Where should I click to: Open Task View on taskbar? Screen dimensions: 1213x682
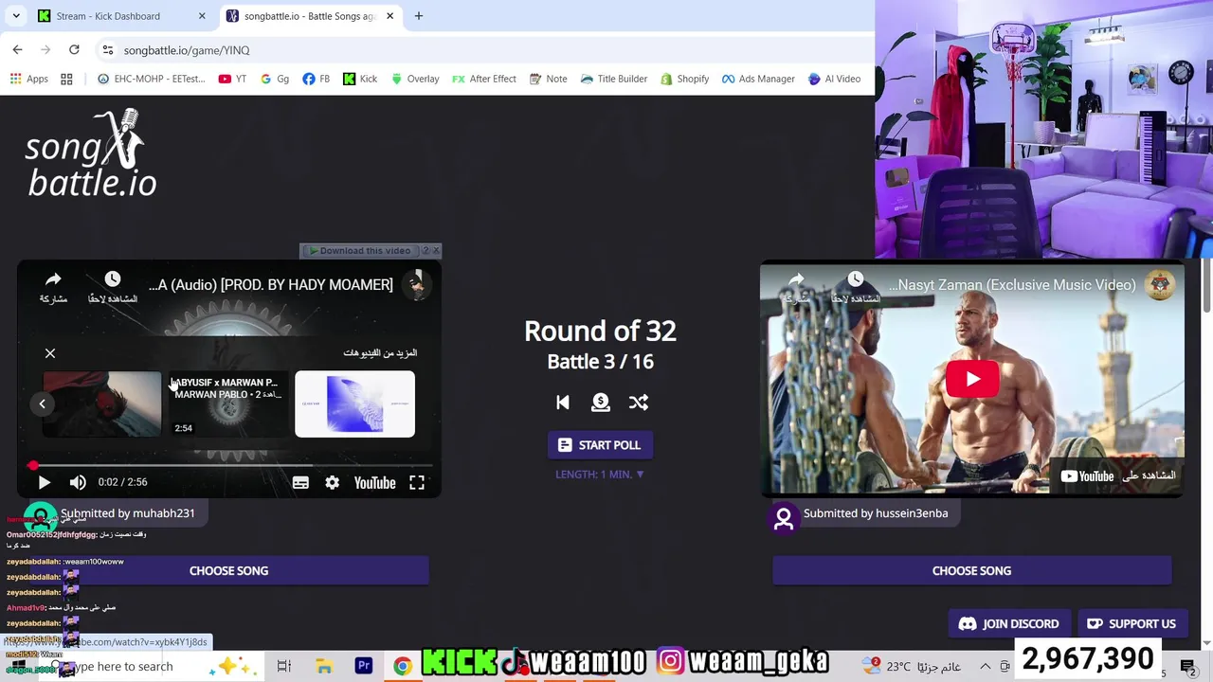[x=283, y=667]
